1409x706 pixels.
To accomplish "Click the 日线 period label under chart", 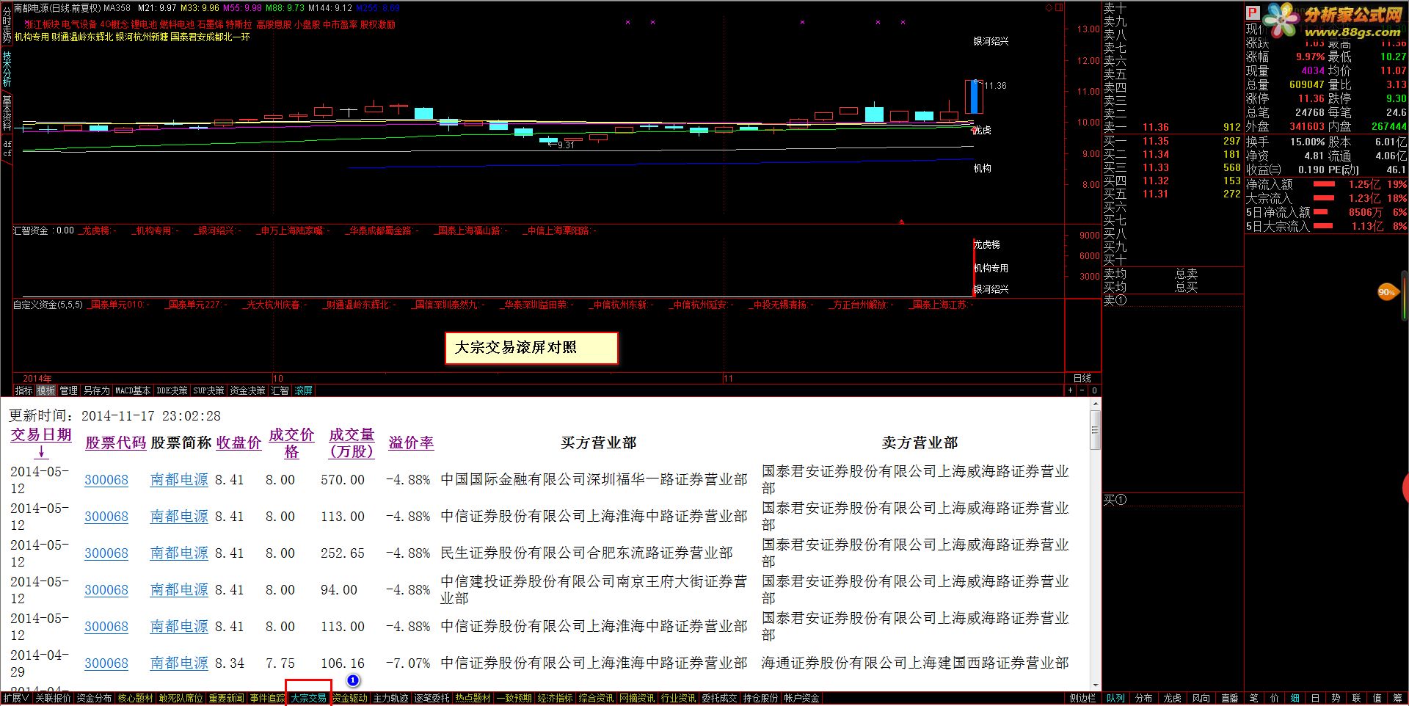I will click(1082, 378).
